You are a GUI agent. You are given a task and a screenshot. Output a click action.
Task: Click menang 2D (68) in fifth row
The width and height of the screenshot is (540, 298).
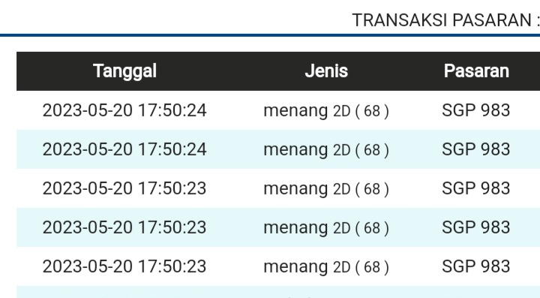click(326, 267)
